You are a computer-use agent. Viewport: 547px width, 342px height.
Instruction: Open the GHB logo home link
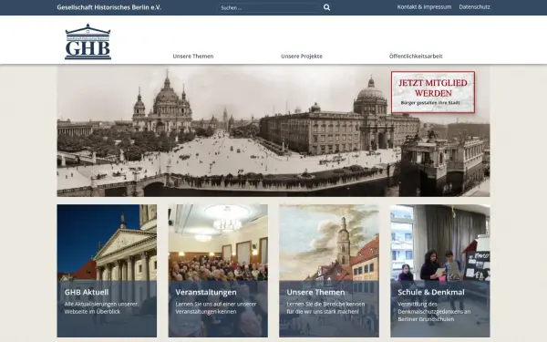tap(88, 42)
